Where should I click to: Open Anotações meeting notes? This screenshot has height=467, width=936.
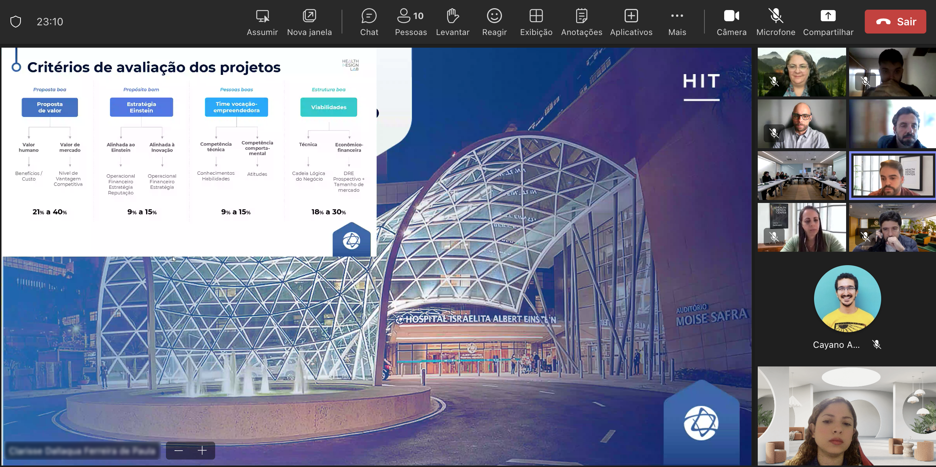[582, 22]
